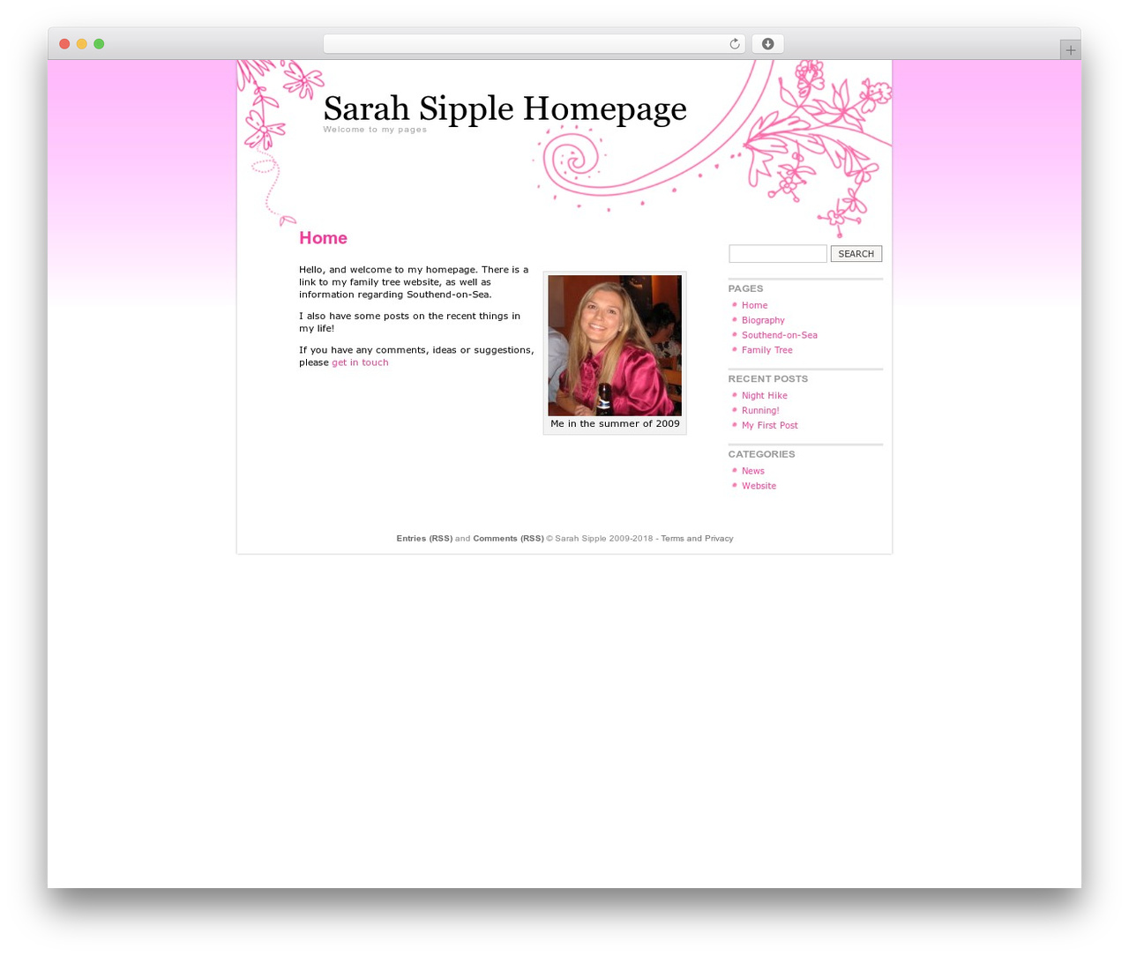The height and width of the screenshot is (956, 1129).
Task: Click the RECENT POSTS sidebar heading
Action: click(768, 379)
